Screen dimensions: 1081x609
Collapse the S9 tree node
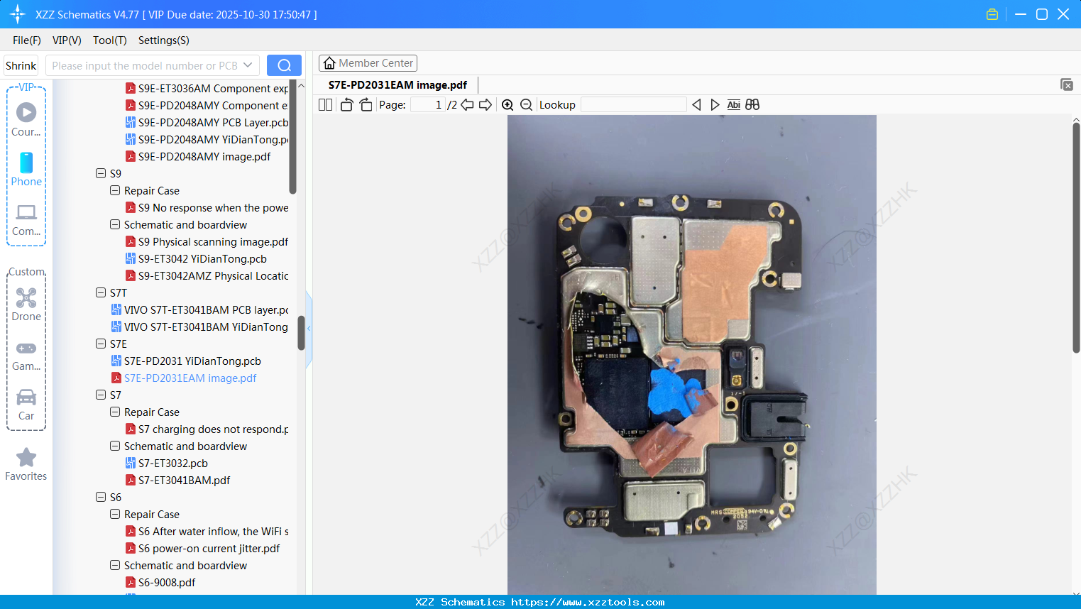click(x=101, y=173)
